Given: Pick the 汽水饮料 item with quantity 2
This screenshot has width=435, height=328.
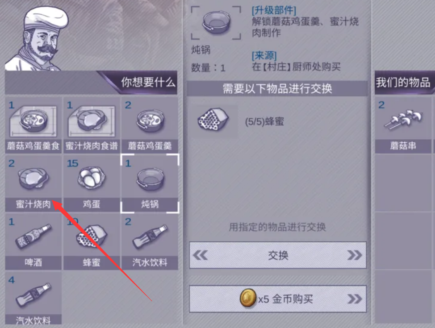Looking at the screenshot, I should (x=150, y=241).
